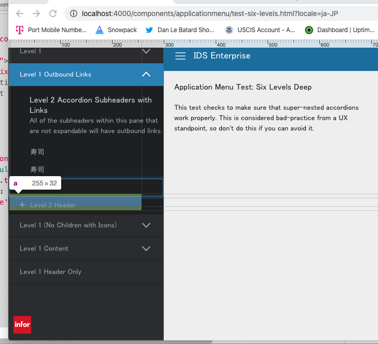Expand Level 1 (No Children with Icons) chevron
Image resolution: width=378 pixels, height=344 pixels.
146,225
